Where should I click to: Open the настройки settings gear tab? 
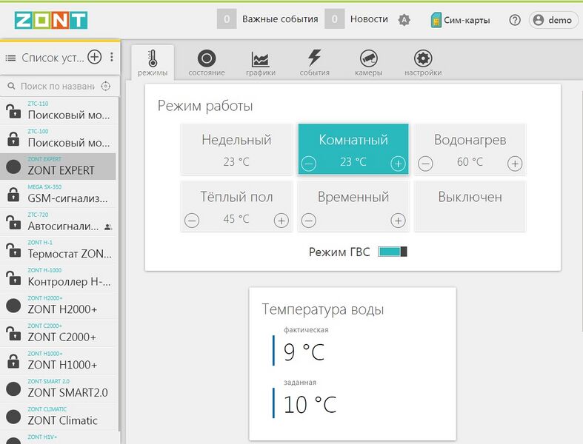[x=423, y=63]
